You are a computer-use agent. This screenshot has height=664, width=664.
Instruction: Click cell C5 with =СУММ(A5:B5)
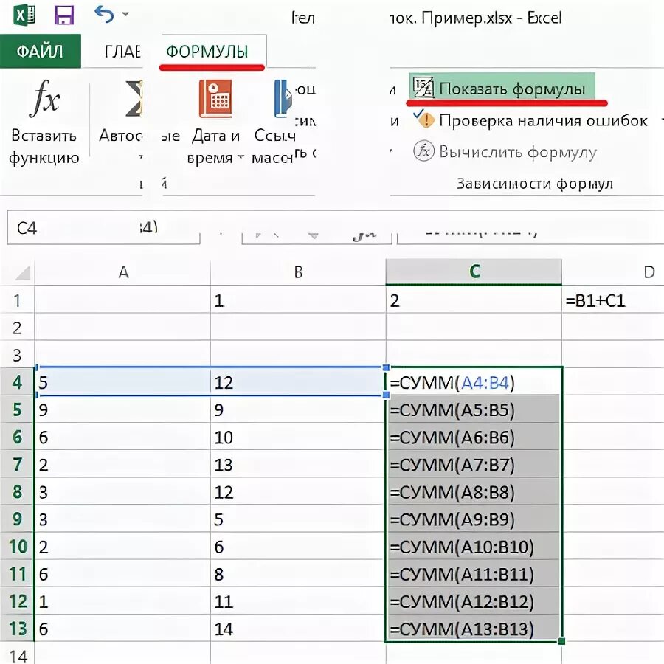474,409
